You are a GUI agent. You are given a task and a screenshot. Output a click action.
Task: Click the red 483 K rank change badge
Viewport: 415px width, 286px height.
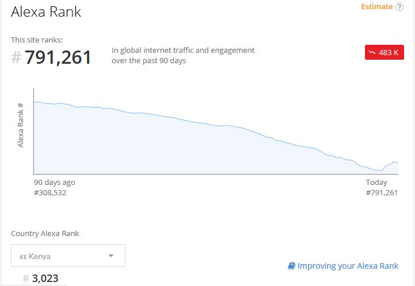pos(384,52)
